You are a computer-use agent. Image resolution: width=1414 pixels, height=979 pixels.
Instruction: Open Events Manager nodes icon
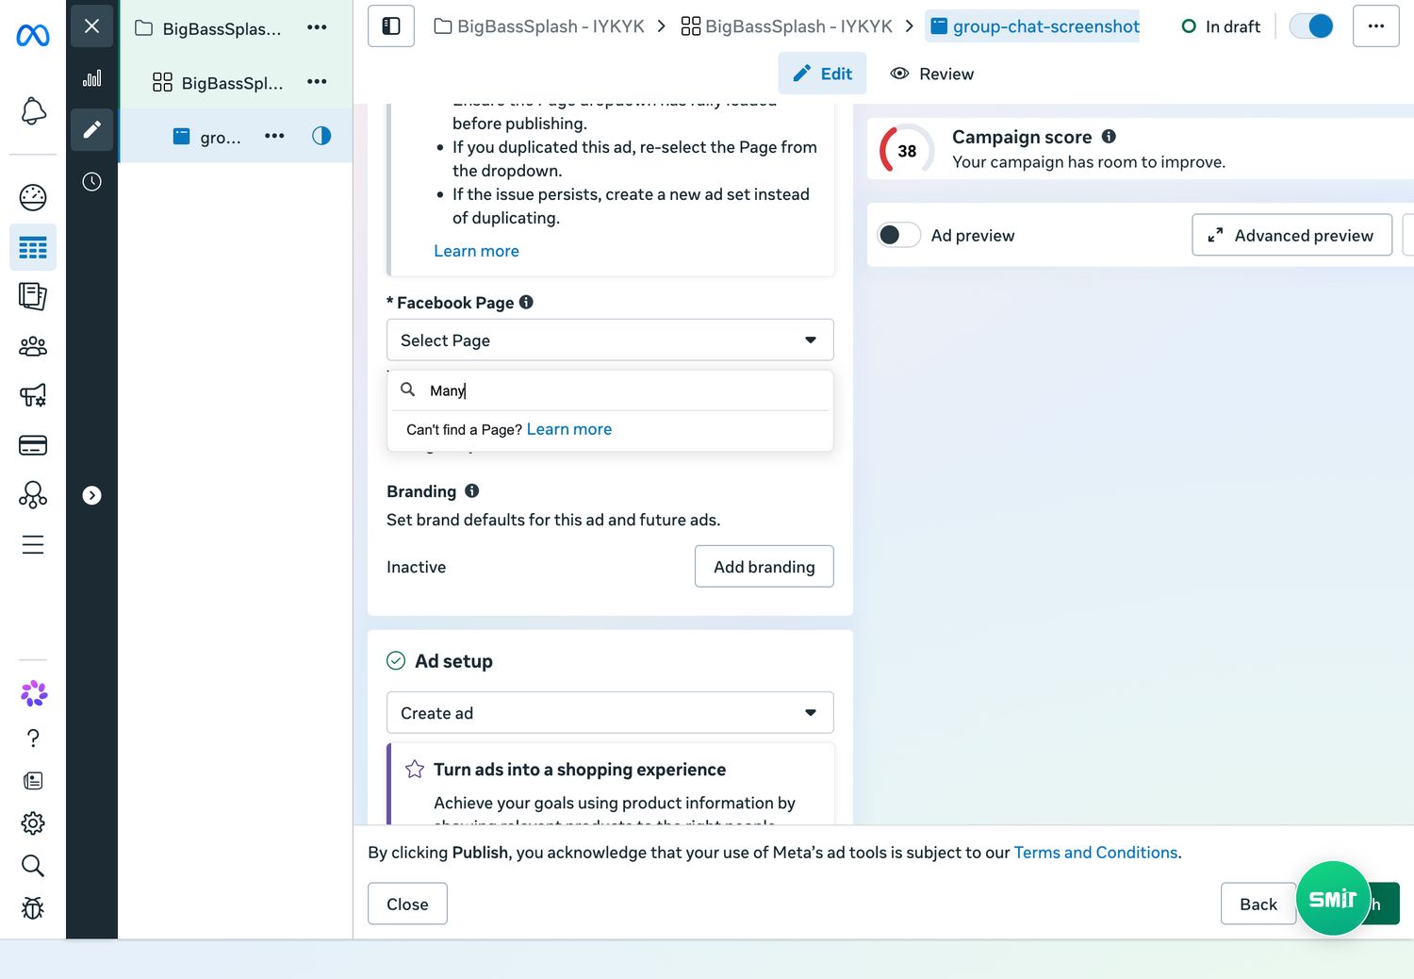point(33,495)
